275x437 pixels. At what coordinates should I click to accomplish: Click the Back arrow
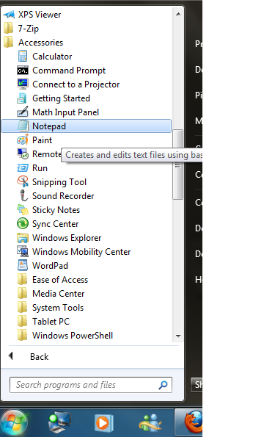click(10, 355)
